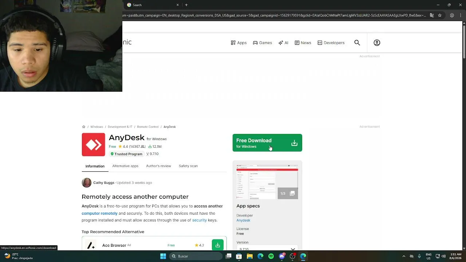Screen dimensions: 466x262
Task: Open the AnyDesk screenshot thumbnail gallery
Action: (x=267, y=182)
